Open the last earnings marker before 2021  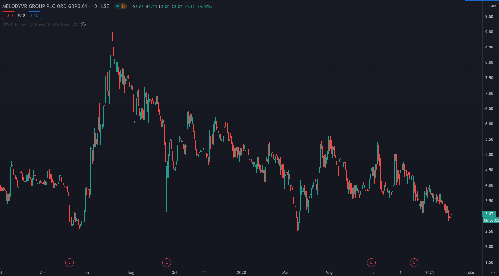tap(414, 262)
